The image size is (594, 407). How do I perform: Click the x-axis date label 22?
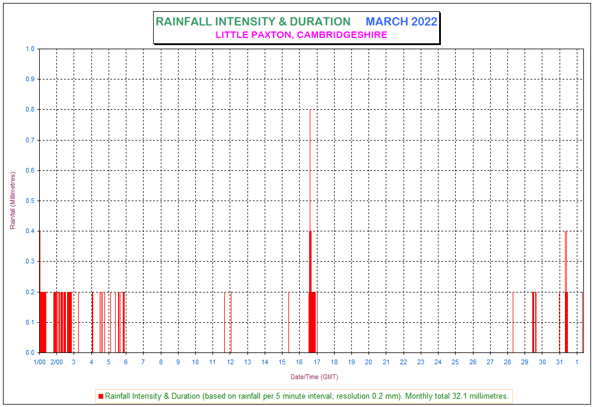click(404, 362)
